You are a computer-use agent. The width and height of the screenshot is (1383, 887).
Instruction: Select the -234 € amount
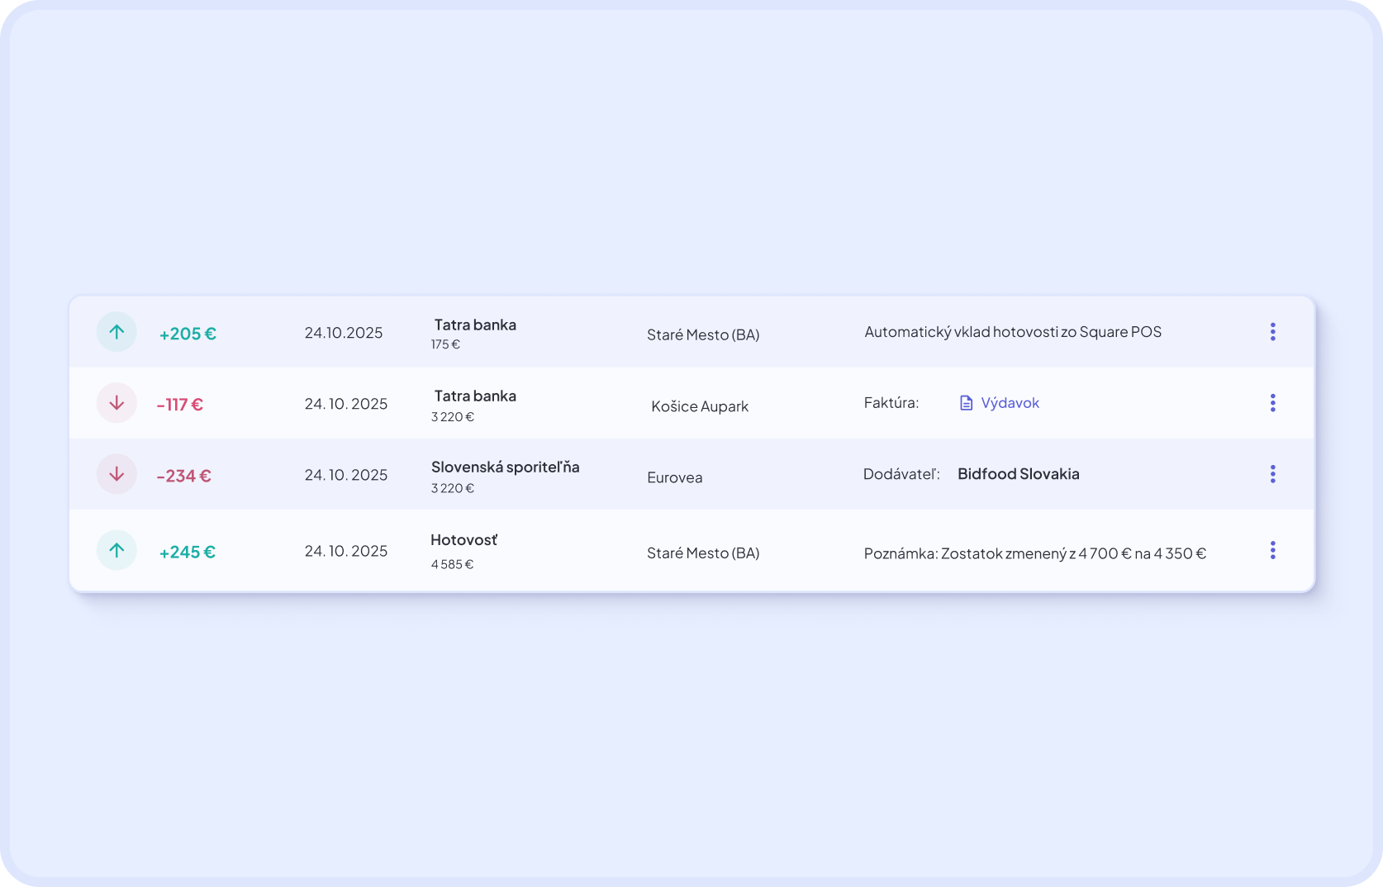[x=184, y=476]
